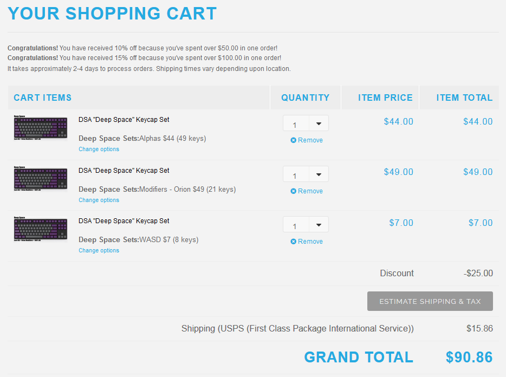Click the Item Total column header
Viewport: 506px width, 377px height.
click(x=464, y=98)
